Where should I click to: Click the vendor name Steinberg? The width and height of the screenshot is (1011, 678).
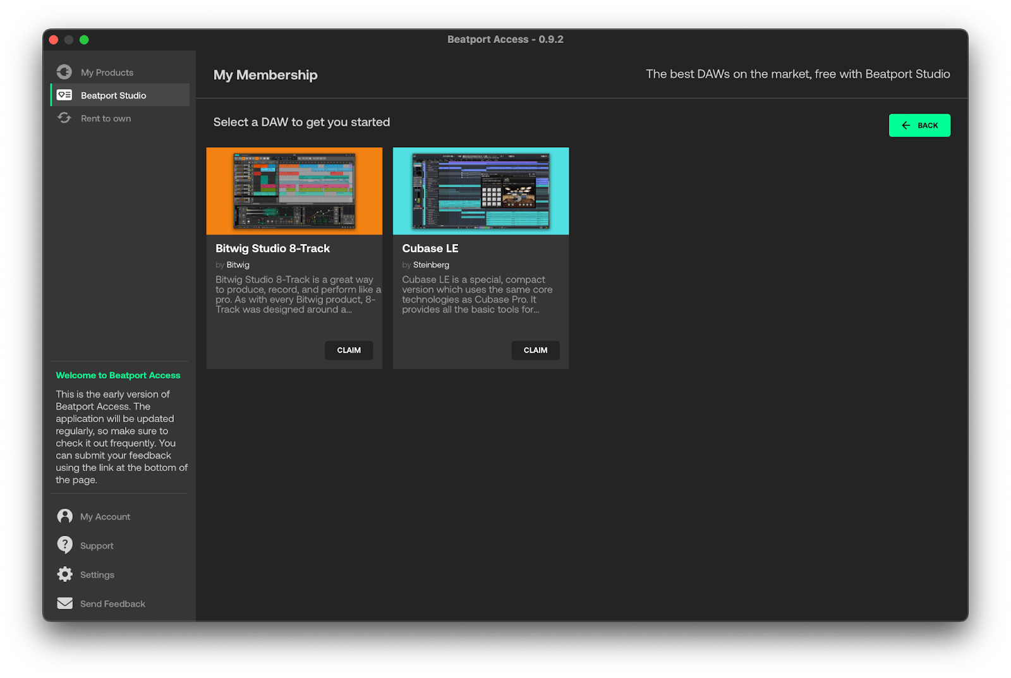pos(431,265)
